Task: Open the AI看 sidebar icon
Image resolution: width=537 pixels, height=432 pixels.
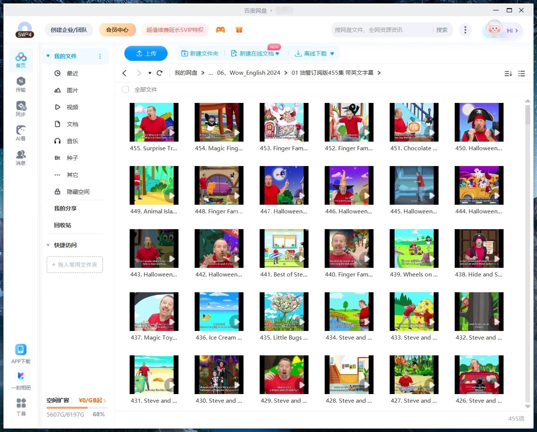Action: coord(21,133)
